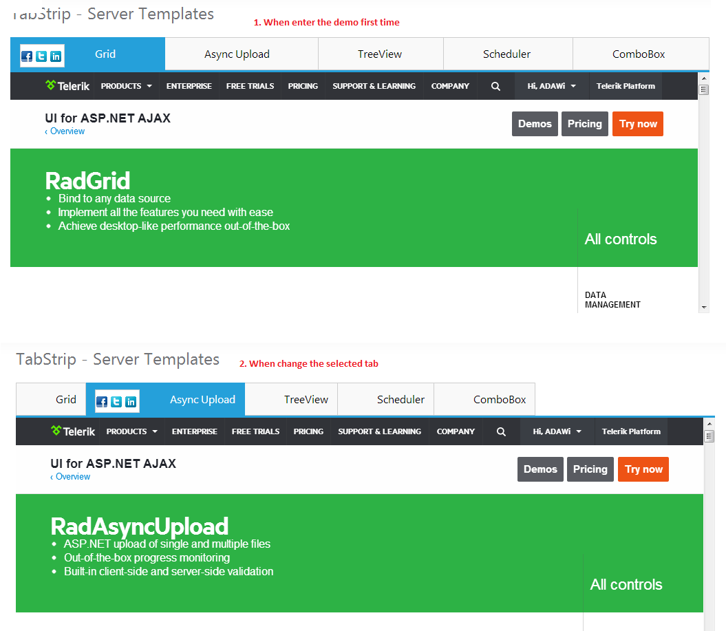Open the Hi, ADAWi account menu in upper bar
Screen dimensions: 726x631
point(551,86)
